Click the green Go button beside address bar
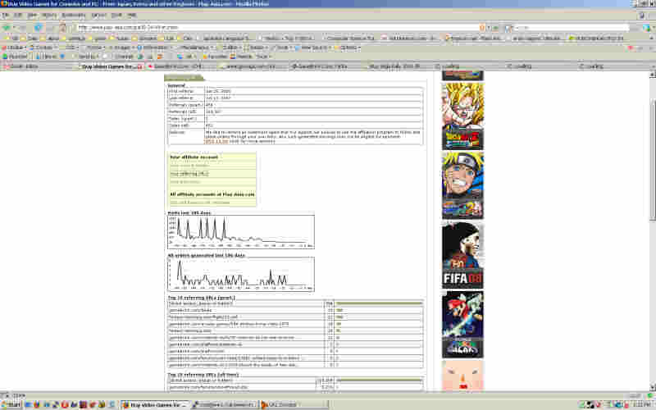Viewport: 656px width, 410px height. point(495,28)
